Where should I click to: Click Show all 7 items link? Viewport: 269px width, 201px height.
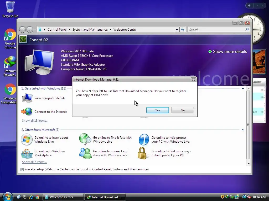[x=34, y=162]
